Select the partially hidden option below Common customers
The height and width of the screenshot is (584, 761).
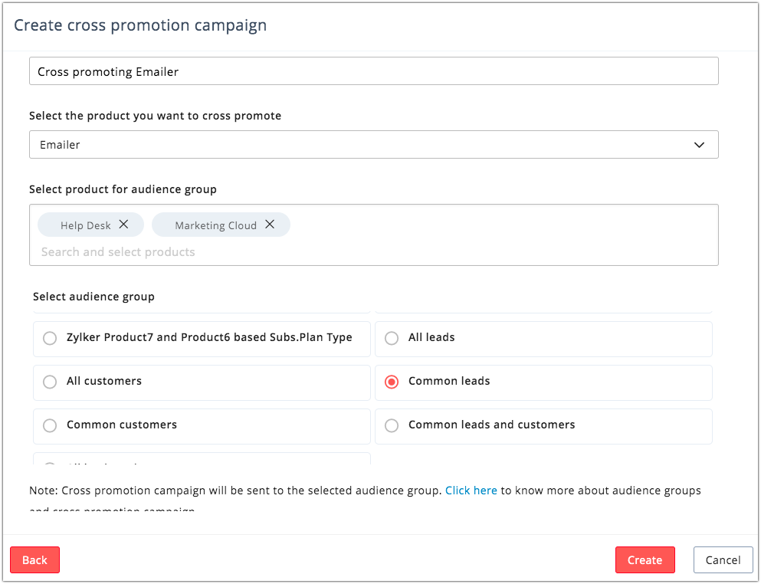[50, 464]
